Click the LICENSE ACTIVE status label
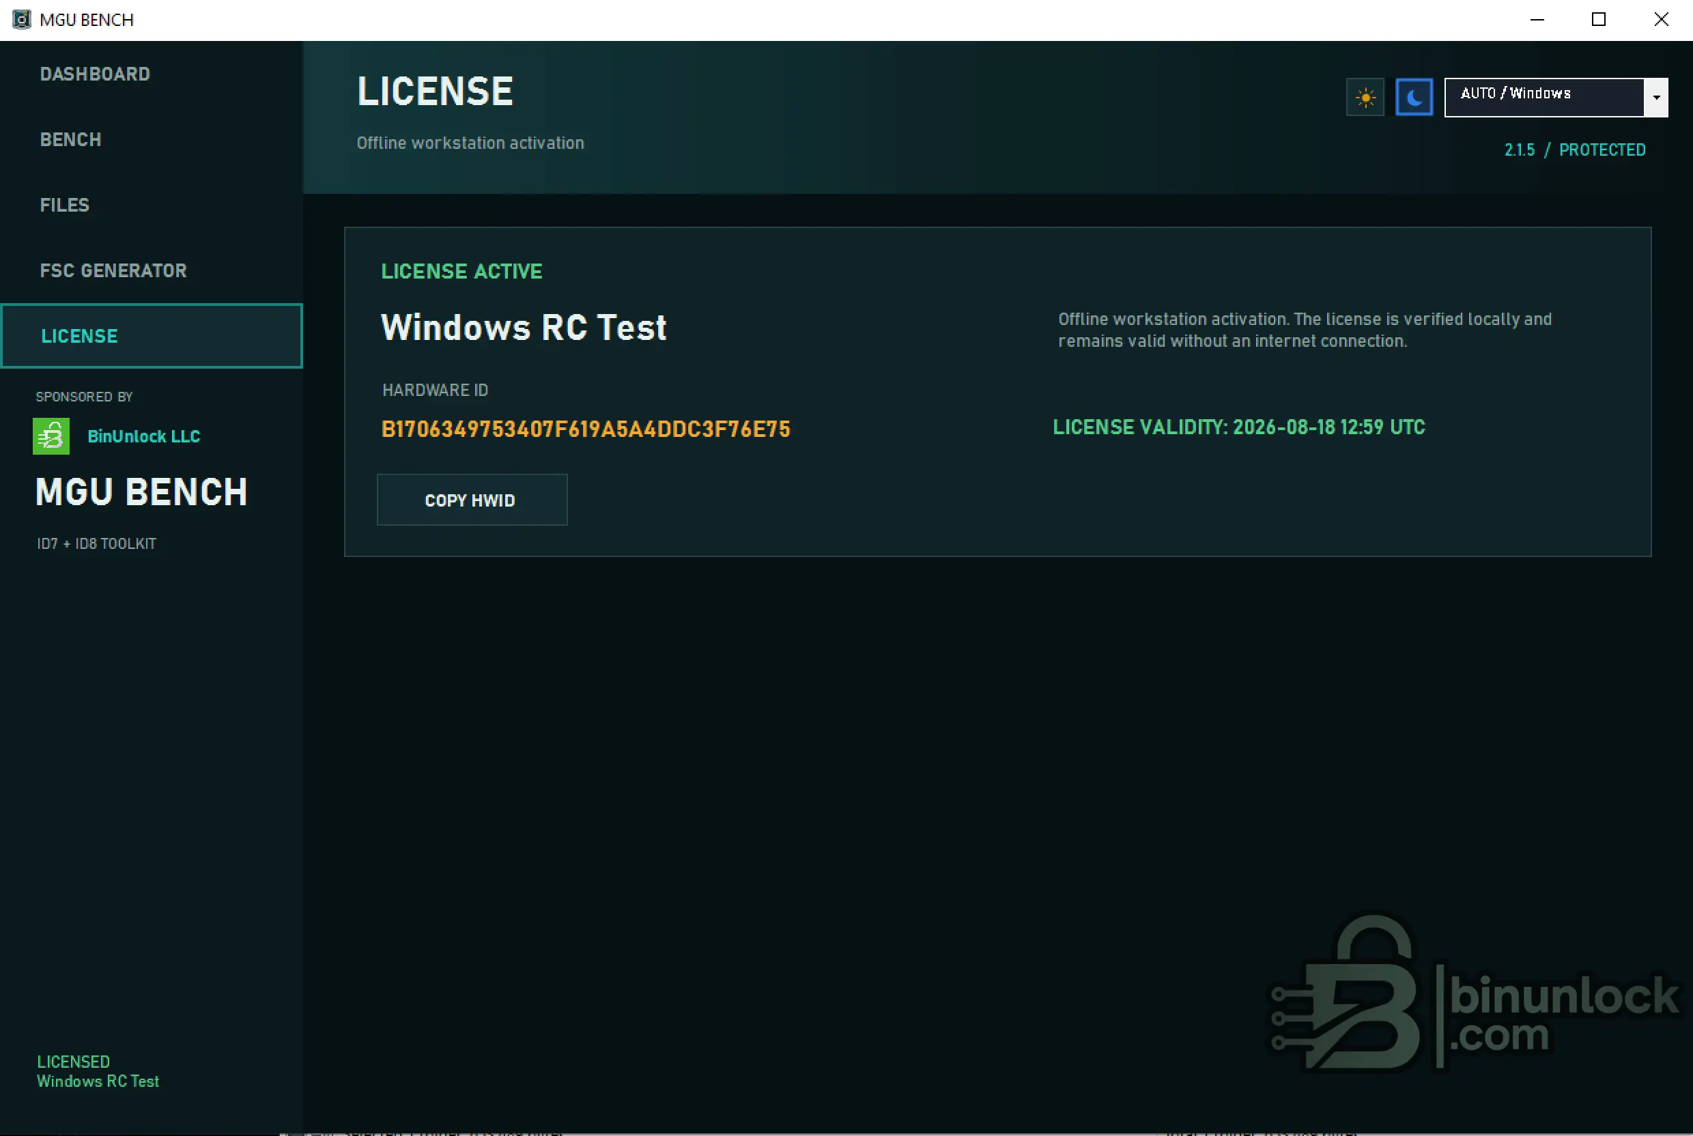This screenshot has width=1693, height=1136. 461,271
